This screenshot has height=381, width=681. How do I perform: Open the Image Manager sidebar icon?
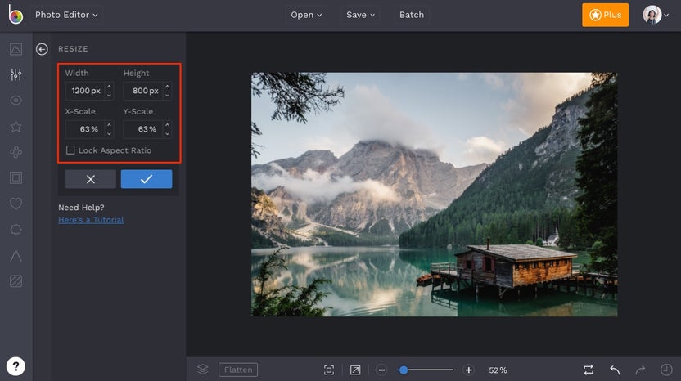coord(16,49)
